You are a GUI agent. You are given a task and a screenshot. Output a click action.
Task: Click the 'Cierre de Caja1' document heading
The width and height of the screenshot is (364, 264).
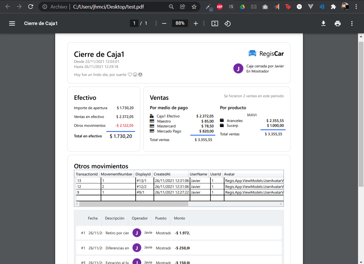(99, 54)
